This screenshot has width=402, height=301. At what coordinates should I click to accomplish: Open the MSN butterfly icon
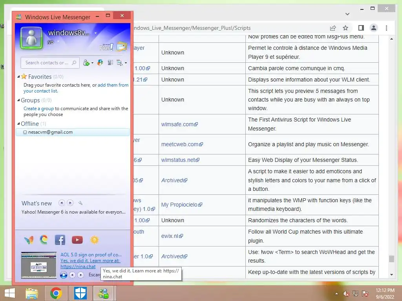click(x=29, y=240)
